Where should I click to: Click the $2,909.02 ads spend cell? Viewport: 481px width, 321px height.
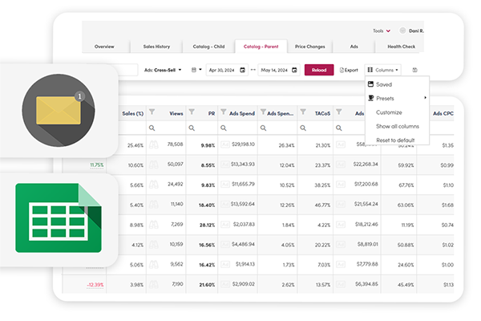point(243,284)
